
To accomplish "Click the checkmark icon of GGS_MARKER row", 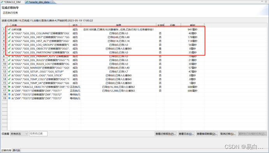I will (x=9, y=68).
